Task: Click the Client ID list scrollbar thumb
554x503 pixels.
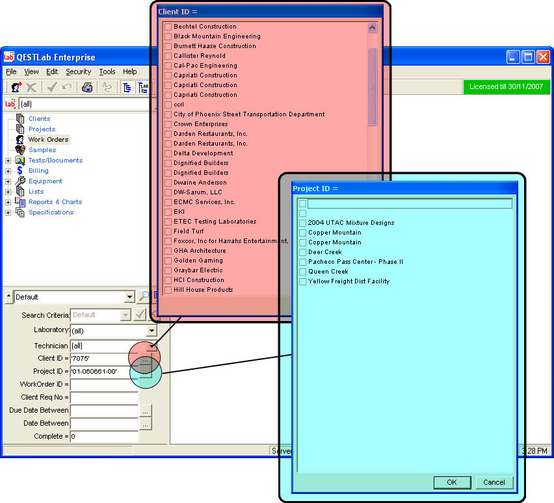Action: 373,86
